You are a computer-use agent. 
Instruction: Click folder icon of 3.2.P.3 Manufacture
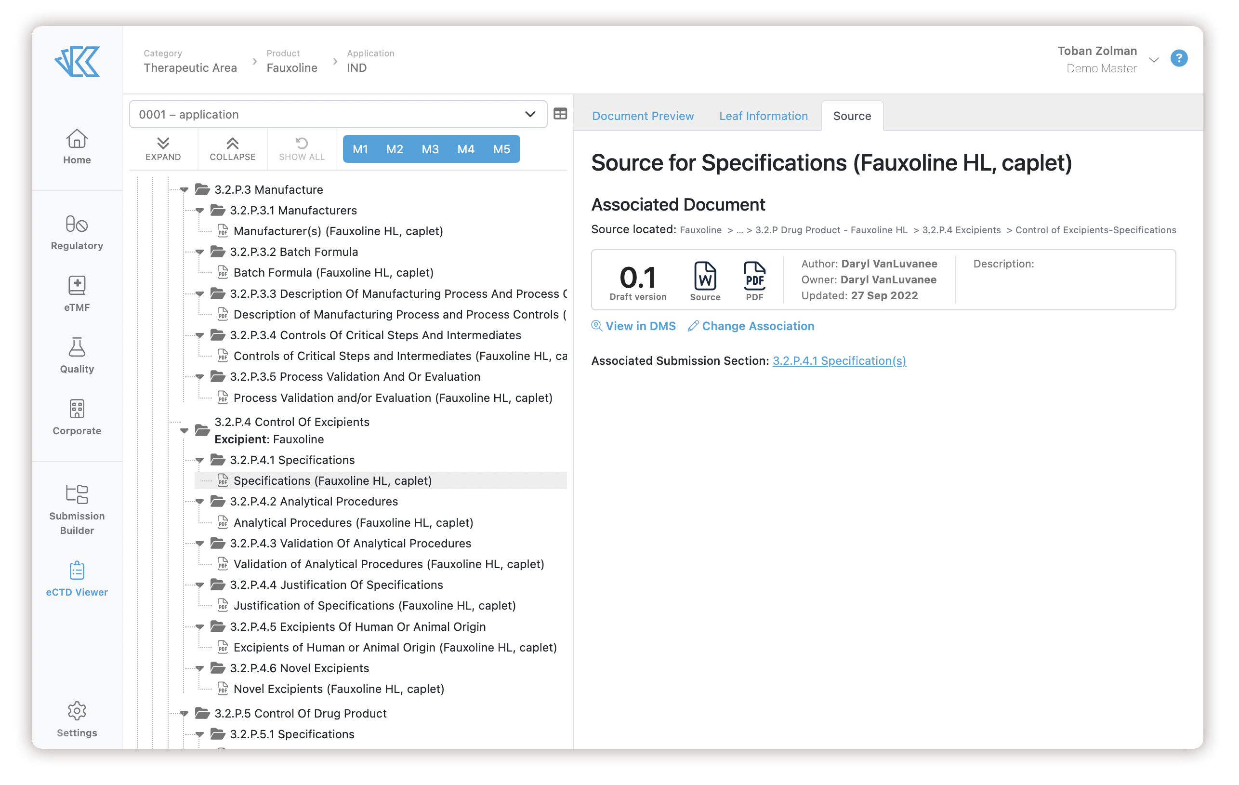pos(202,189)
